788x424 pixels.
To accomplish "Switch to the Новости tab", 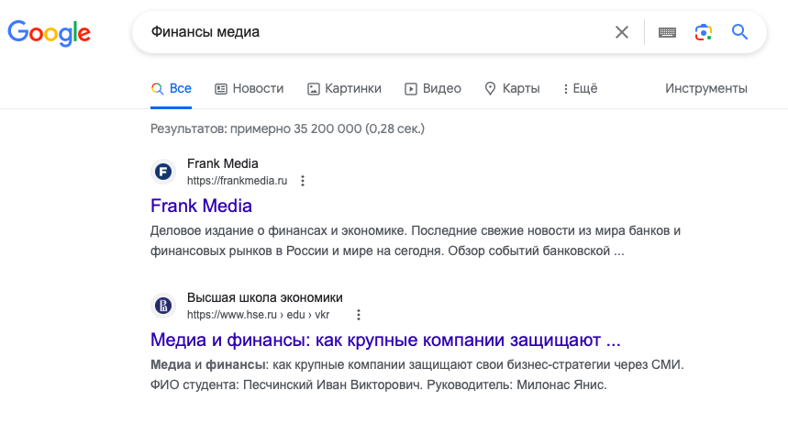I will (250, 88).
